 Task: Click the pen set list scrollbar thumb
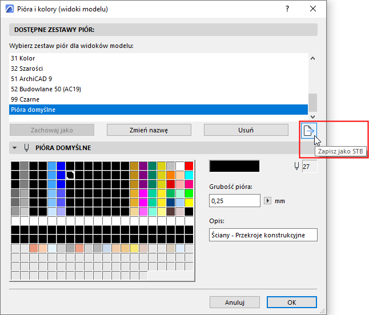click(x=313, y=103)
